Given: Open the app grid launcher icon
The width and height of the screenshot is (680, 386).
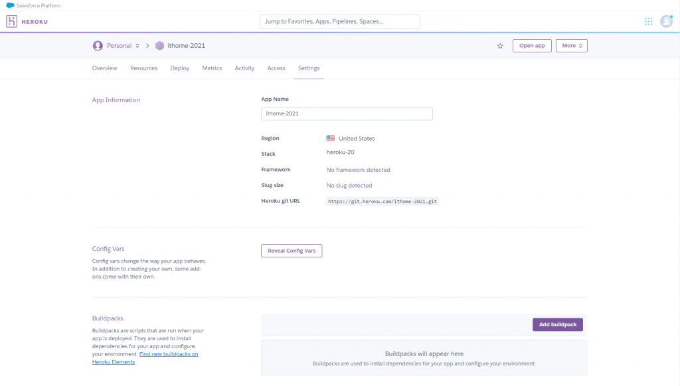Looking at the screenshot, I should tap(648, 21).
